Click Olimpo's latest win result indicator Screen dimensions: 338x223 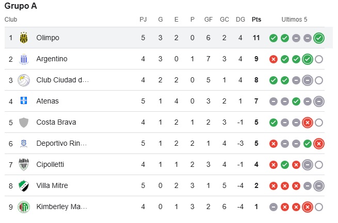(319, 38)
